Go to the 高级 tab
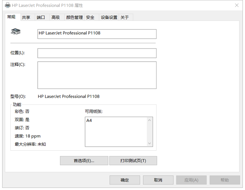The width and height of the screenshot is (245, 190). 56,18
